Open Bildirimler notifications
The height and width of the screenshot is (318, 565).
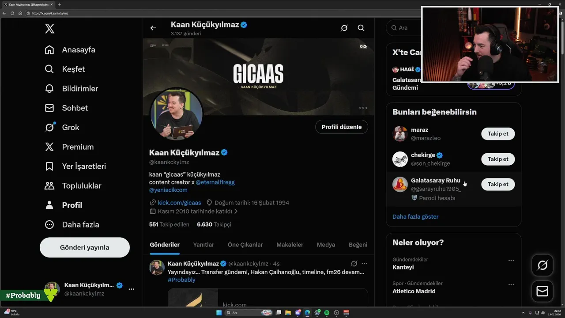71,88
